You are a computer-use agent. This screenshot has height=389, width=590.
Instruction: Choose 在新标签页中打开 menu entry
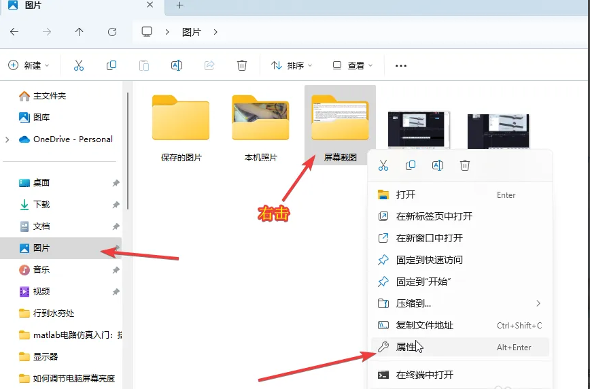pyautogui.click(x=434, y=216)
